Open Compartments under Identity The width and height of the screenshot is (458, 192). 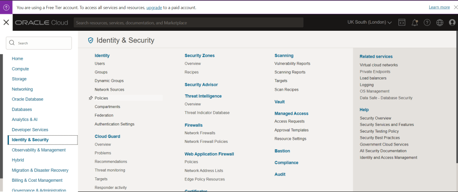107,107
